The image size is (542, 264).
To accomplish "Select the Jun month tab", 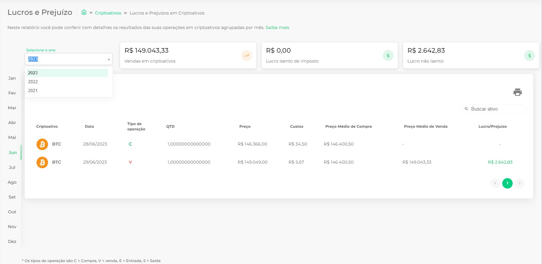I will pyautogui.click(x=13, y=153).
